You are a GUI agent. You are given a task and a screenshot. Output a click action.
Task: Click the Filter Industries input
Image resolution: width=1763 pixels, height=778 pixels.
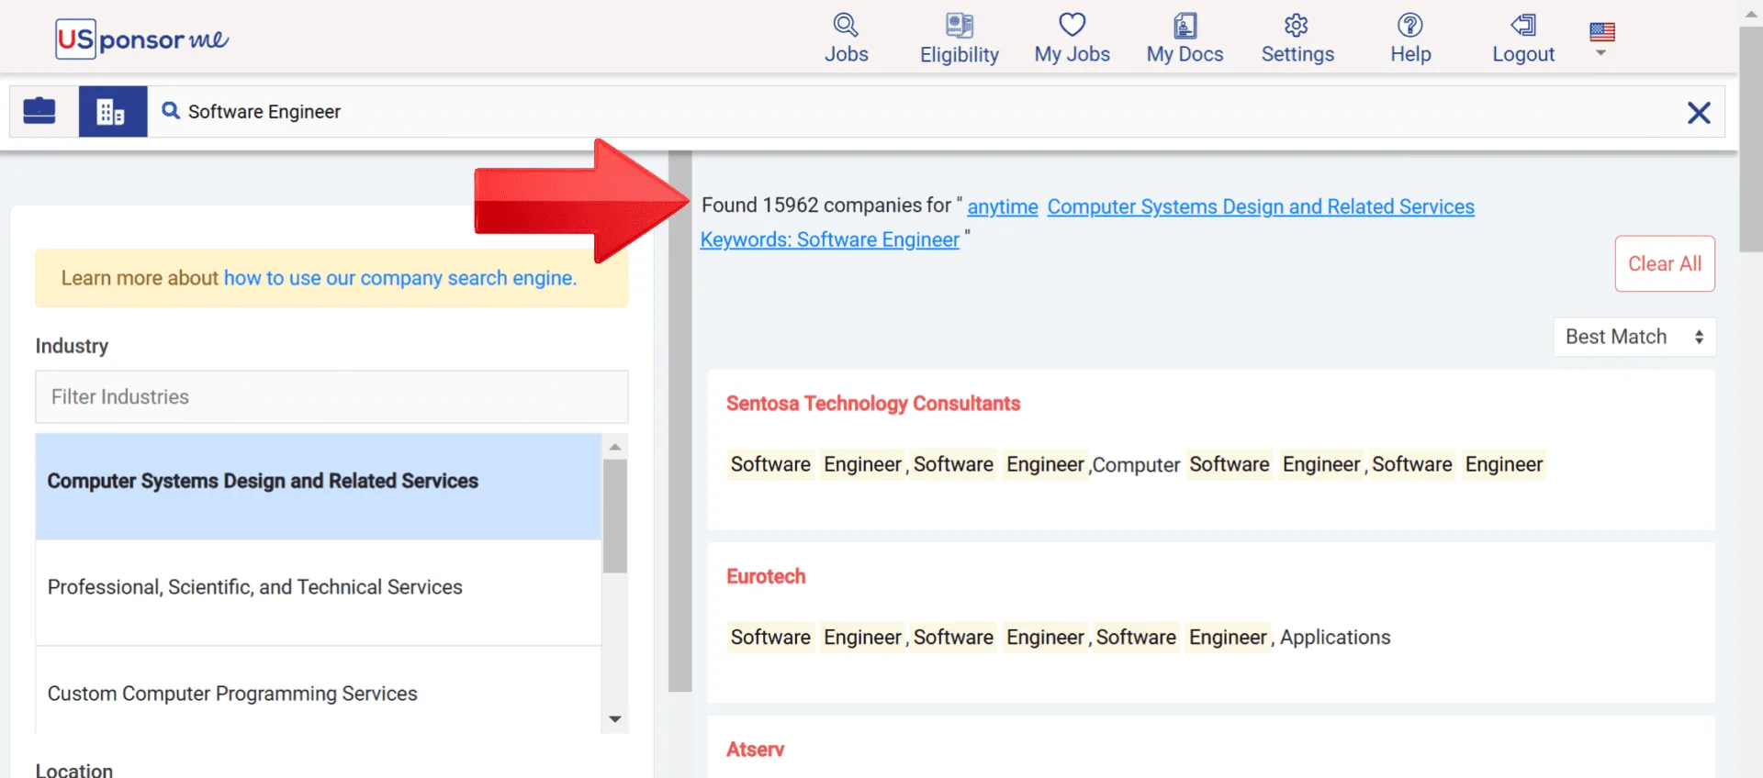(x=331, y=396)
